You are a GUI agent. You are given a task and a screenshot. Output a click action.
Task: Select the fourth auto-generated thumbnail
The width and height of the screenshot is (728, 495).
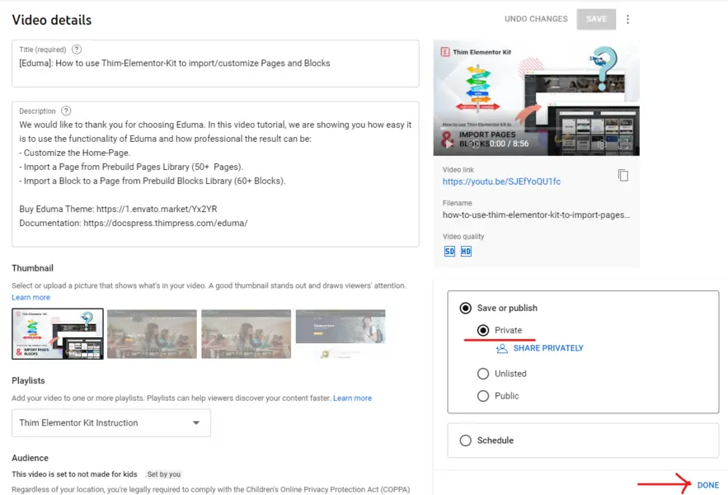341,334
